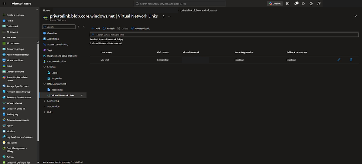
Task: Open Virtual machines
Action: [x=13, y=60]
